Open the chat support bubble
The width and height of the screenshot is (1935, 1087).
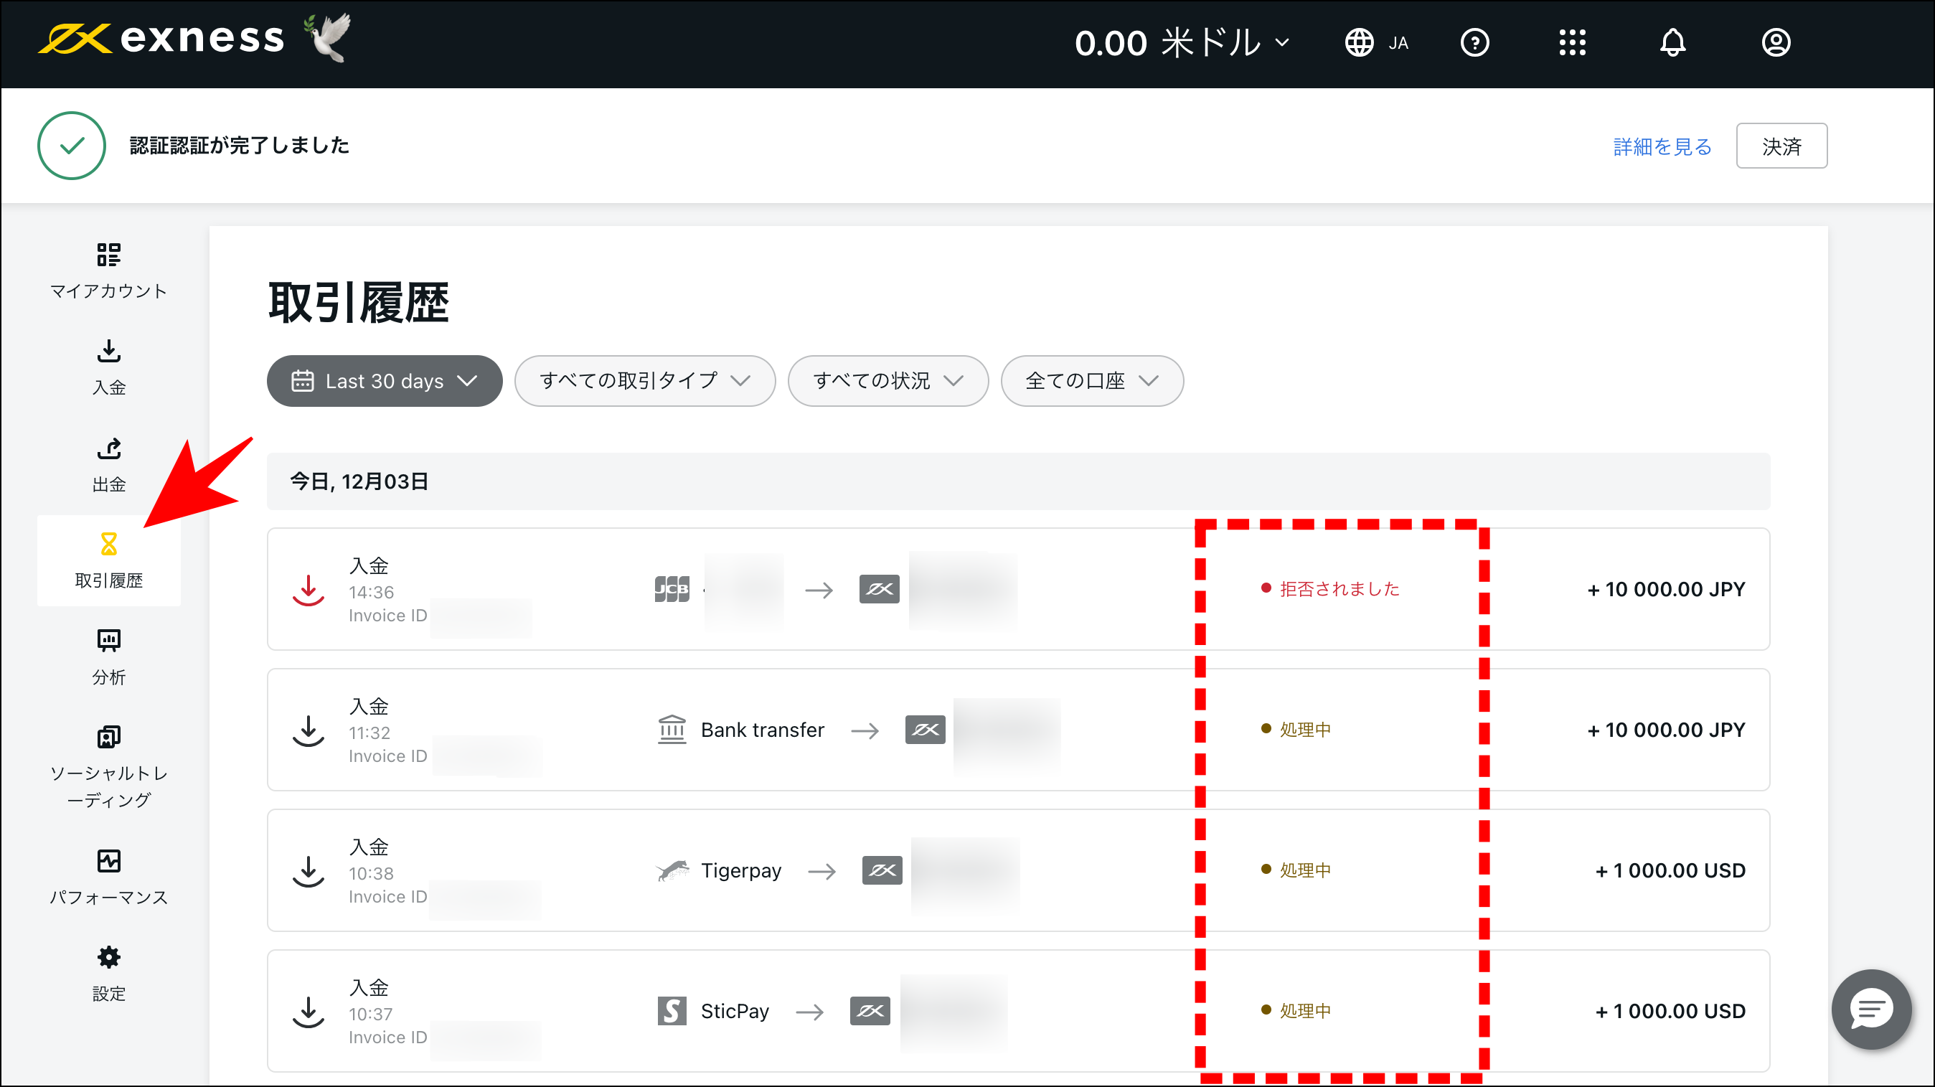(x=1871, y=1009)
